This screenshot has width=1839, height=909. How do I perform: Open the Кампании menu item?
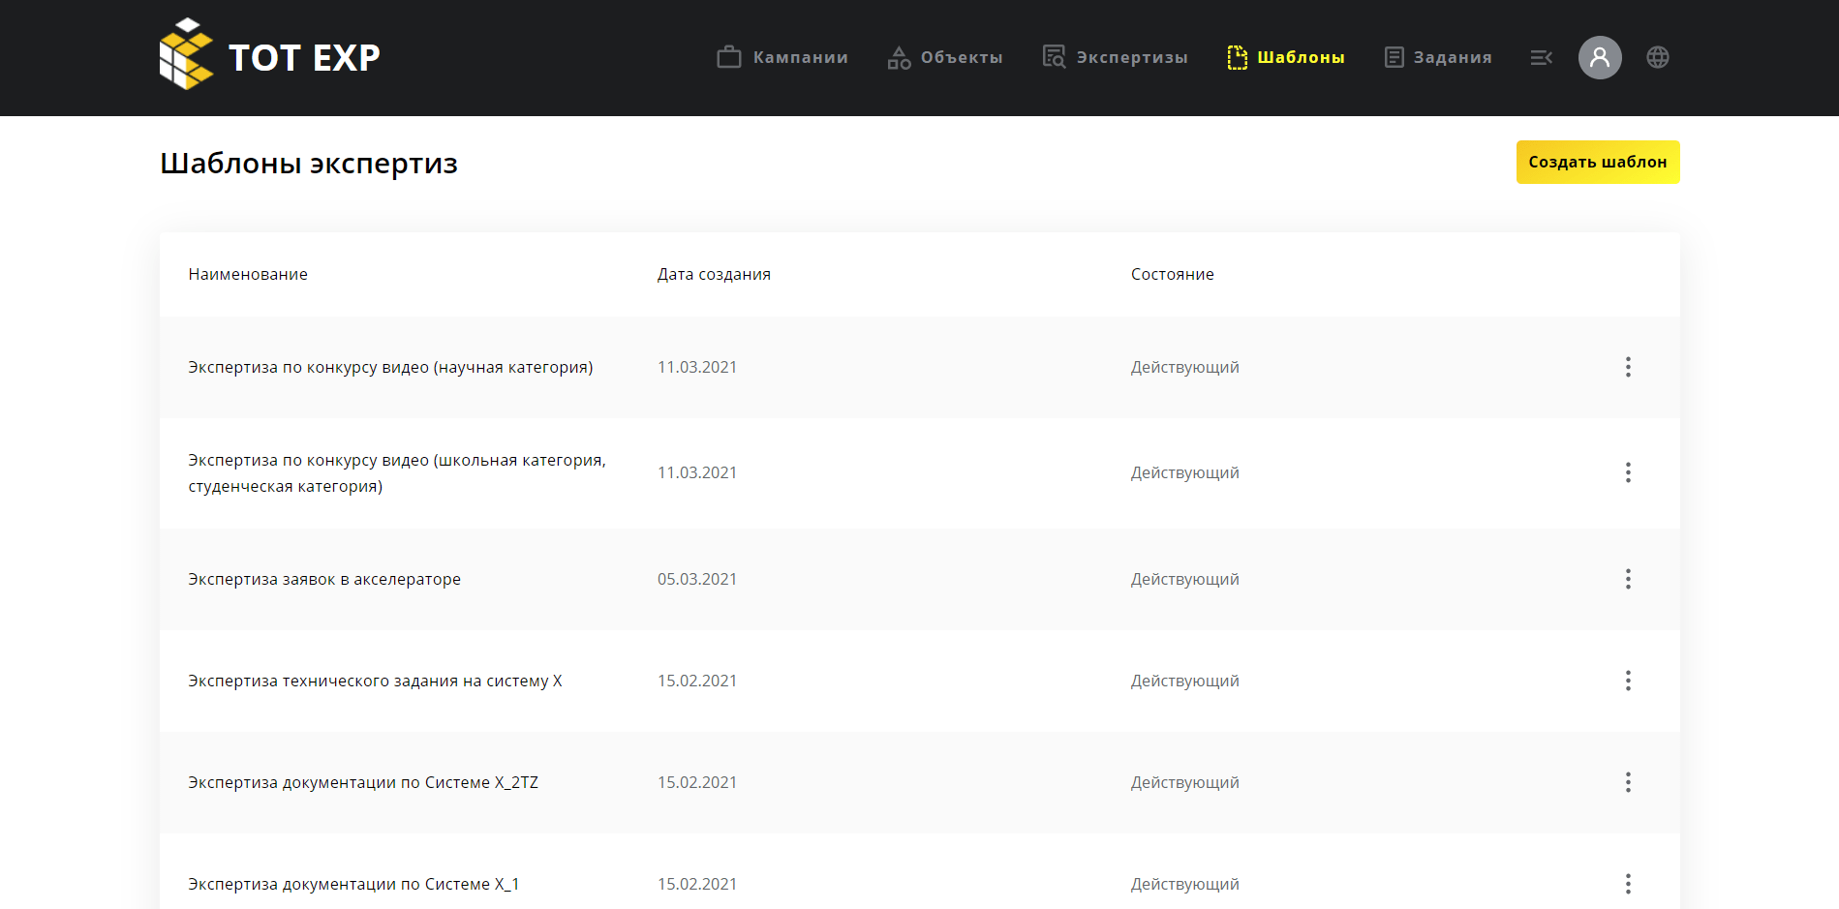pyautogui.click(x=782, y=57)
